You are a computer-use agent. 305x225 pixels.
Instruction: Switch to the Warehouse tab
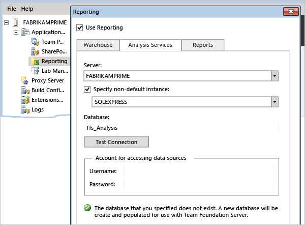(98, 45)
